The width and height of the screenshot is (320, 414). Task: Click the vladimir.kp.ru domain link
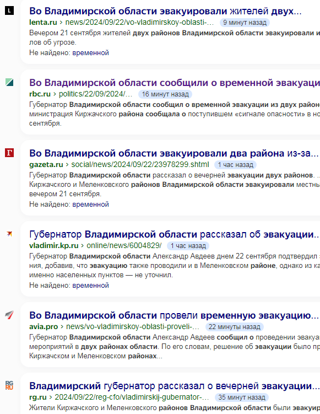54,245
